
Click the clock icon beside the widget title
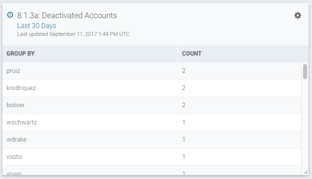tap(10, 15)
